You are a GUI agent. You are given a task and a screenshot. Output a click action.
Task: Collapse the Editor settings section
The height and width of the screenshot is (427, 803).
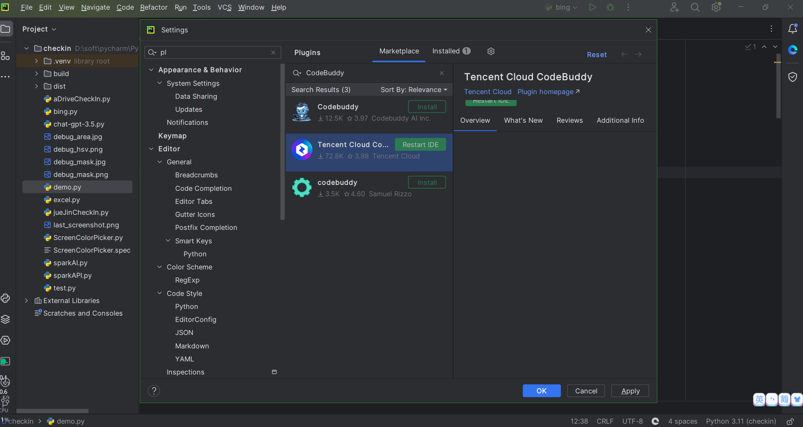[x=151, y=149]
